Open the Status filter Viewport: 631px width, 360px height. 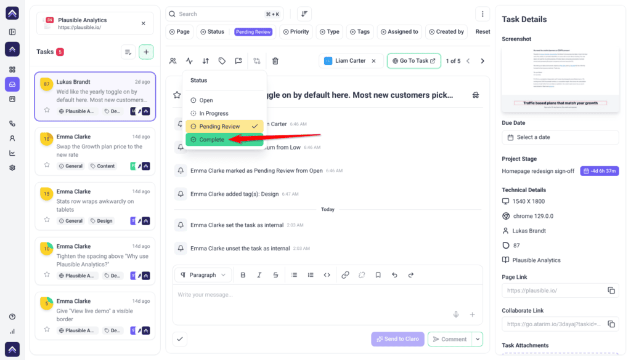click(x=213, y=32)
